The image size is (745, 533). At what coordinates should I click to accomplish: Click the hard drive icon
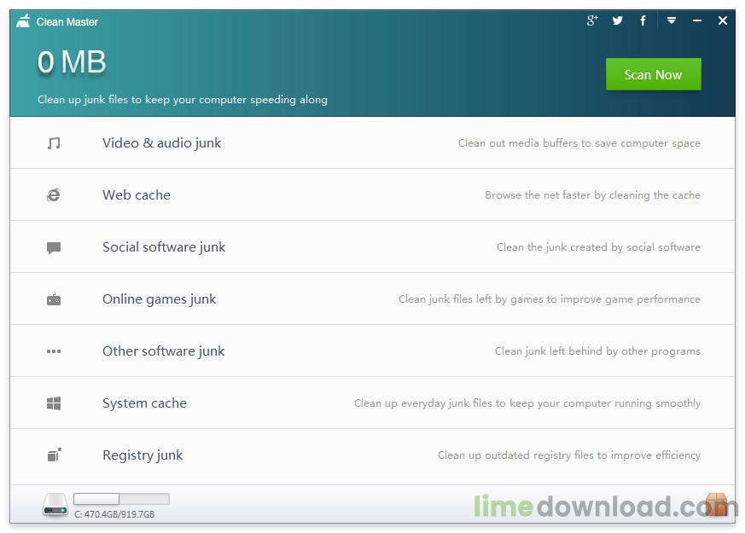click(x=55, y=506)
